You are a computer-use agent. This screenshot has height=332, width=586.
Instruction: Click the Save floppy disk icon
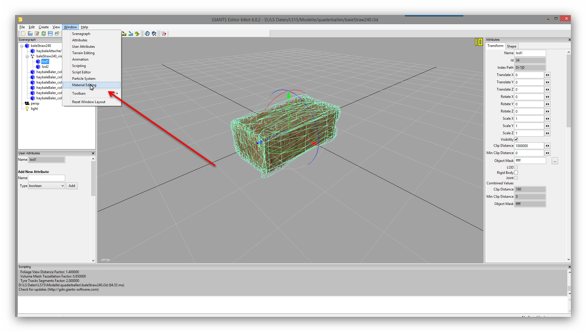tap(50, 33)
